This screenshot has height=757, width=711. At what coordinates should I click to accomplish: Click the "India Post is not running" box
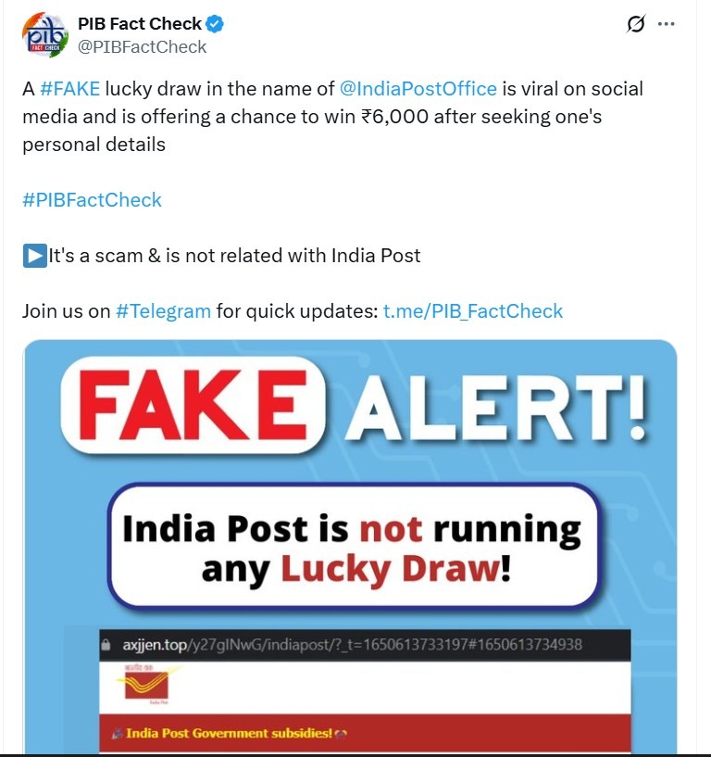click(352, 546)
